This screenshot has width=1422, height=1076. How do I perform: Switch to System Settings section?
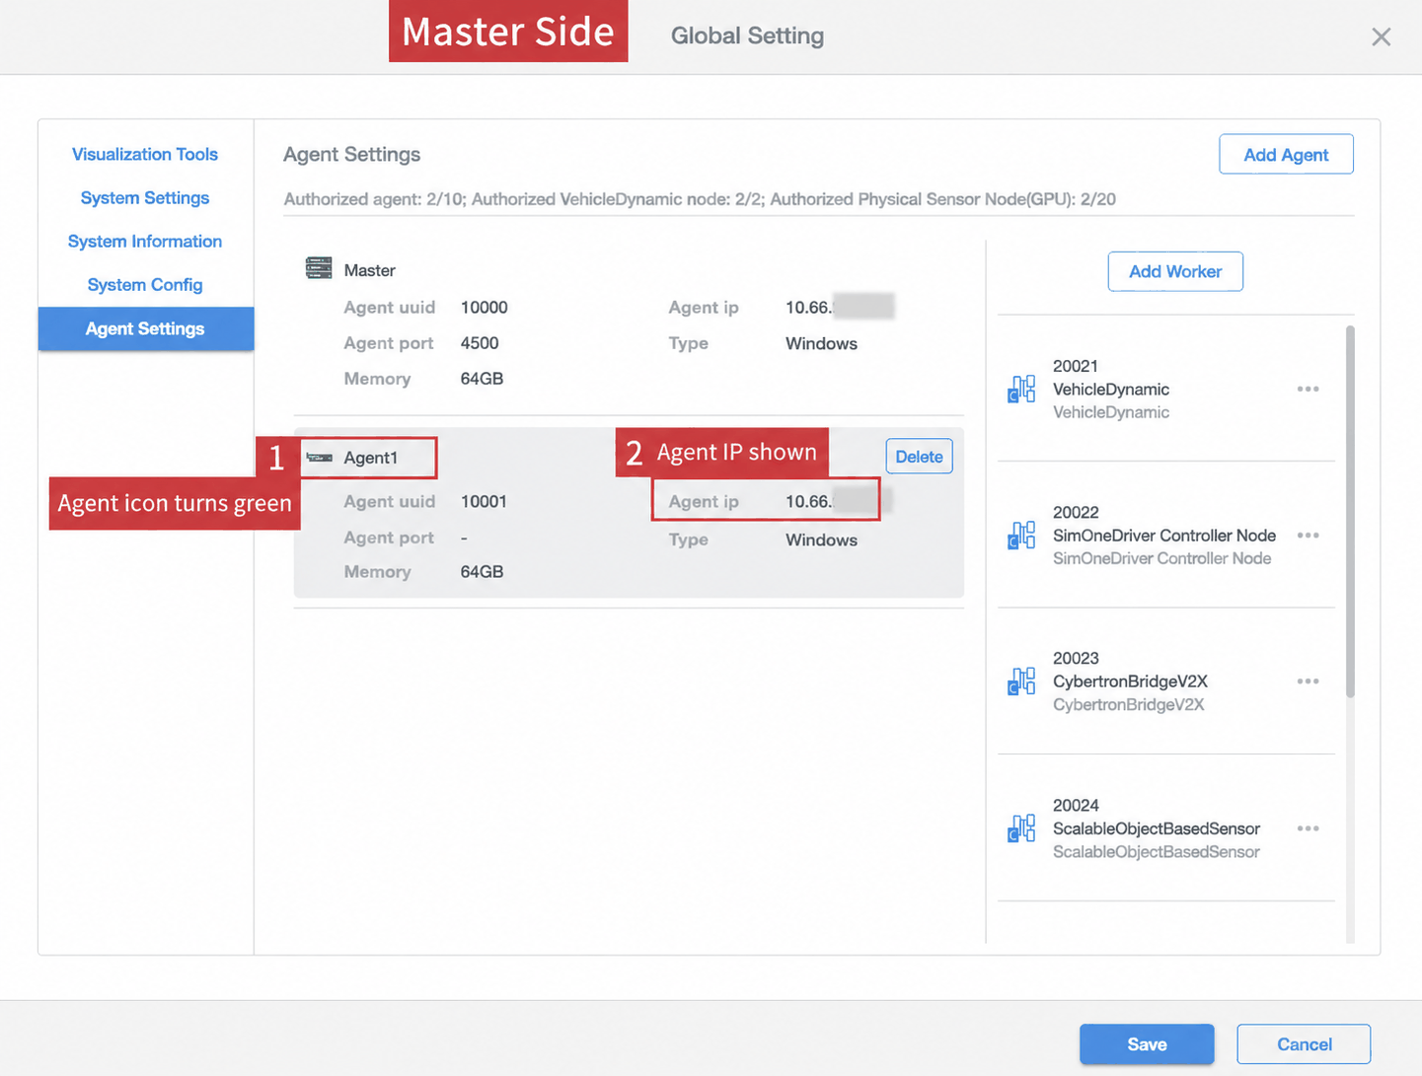(145, 197)
